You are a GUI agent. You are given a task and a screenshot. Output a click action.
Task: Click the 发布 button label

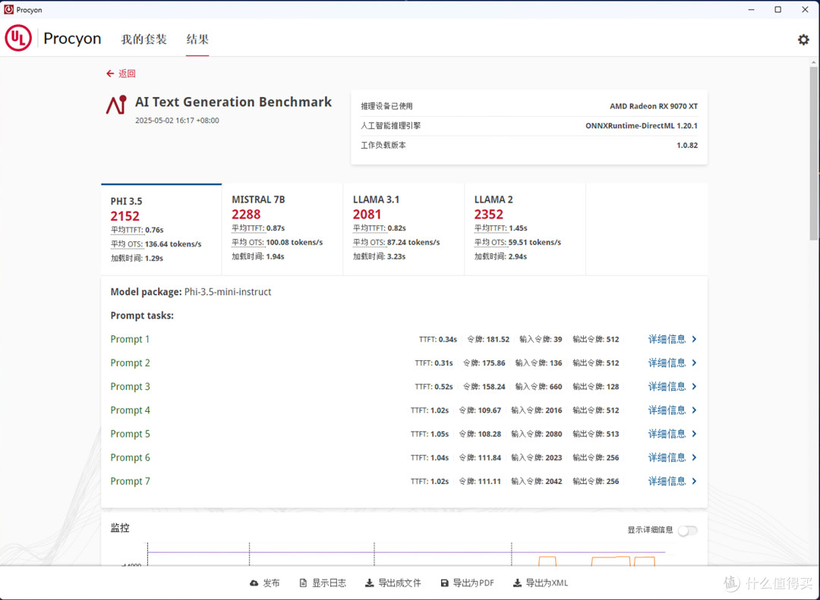271,583
